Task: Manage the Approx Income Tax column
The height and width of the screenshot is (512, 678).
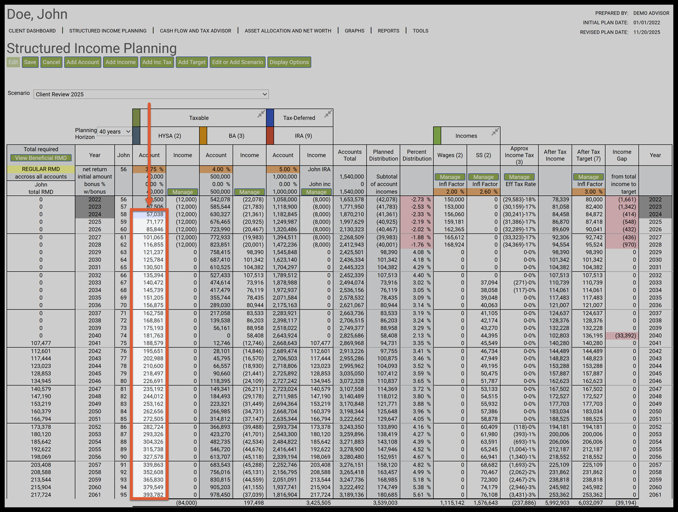Action: 519,177
